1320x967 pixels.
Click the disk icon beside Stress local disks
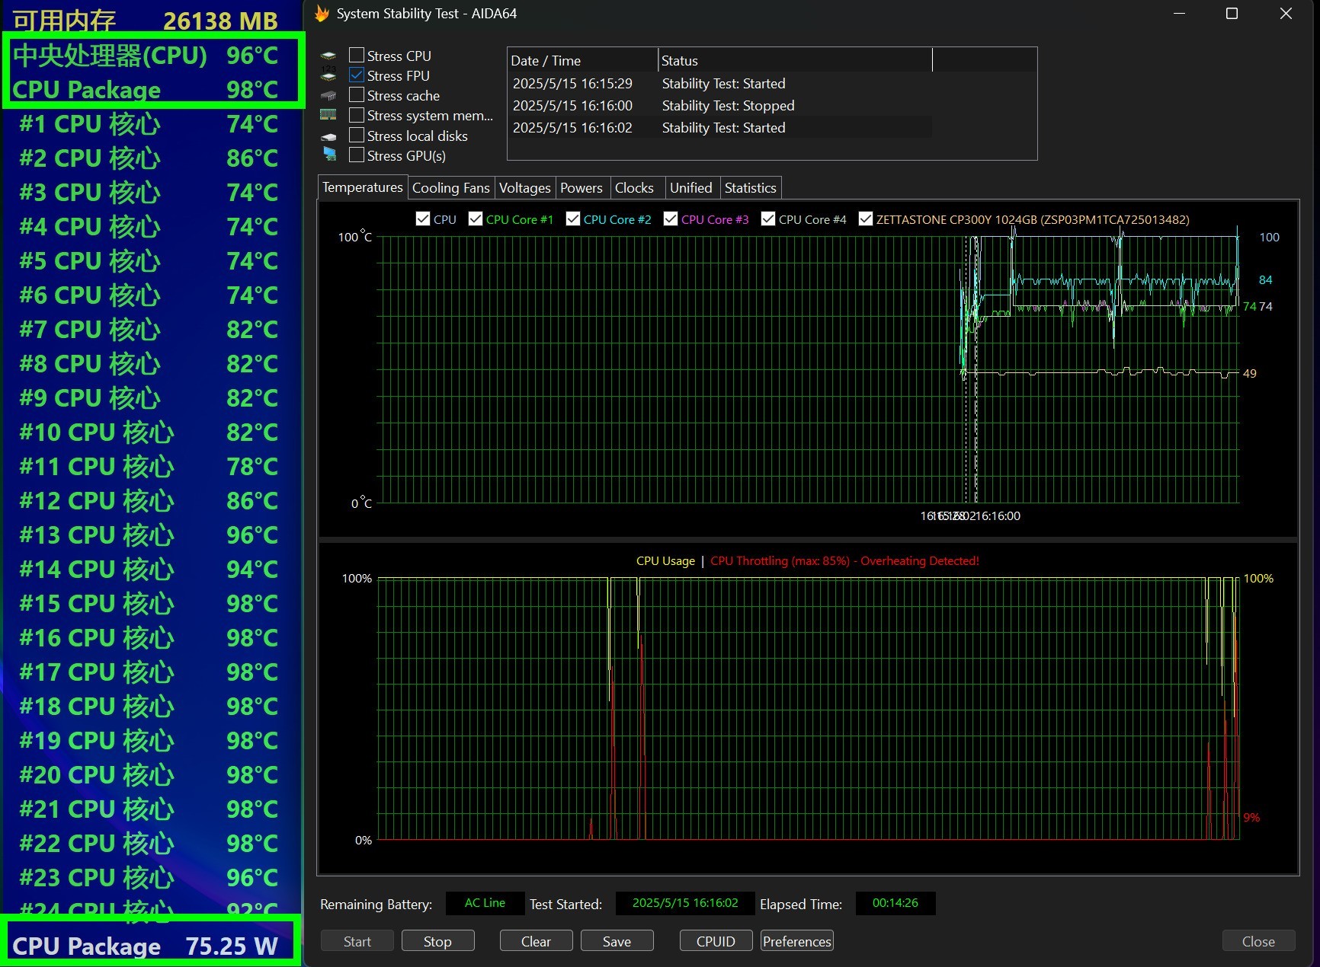point(328,136)
